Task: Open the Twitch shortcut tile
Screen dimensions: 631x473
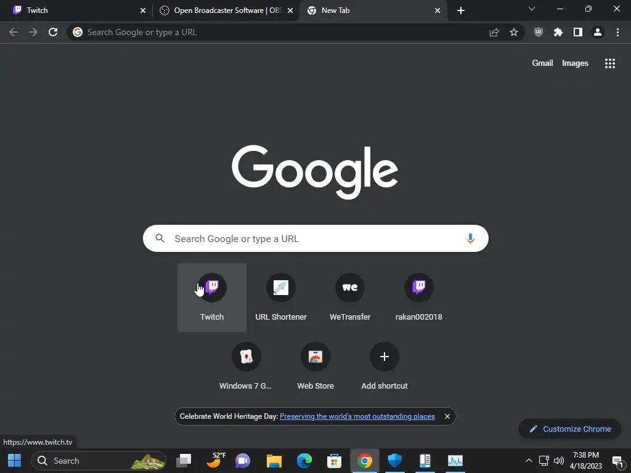Action: pos(212,297)
